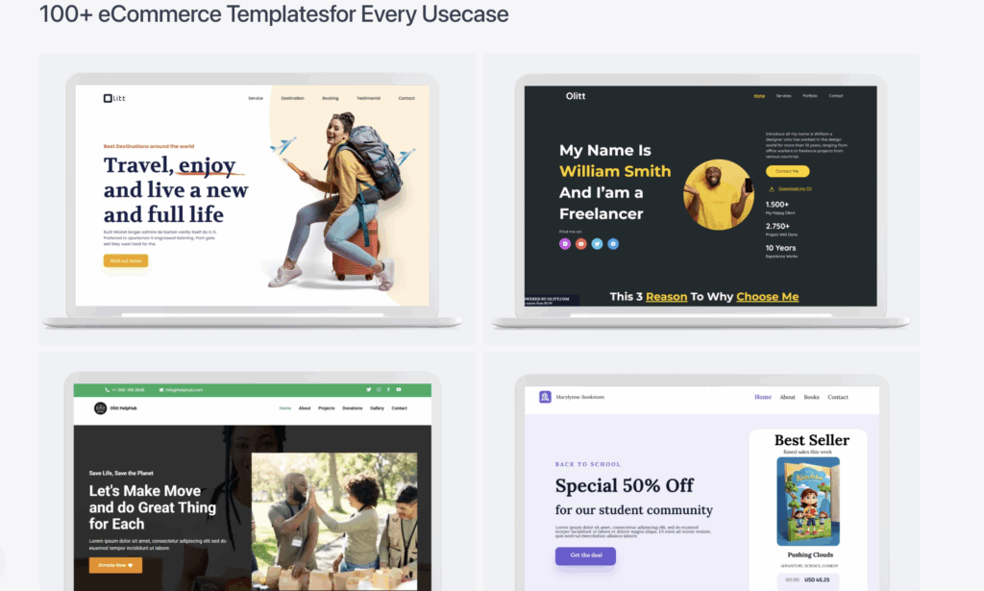Click the YouTube icon in HelpHub green bar
The image size is (984, 591).
pos(399,389)
